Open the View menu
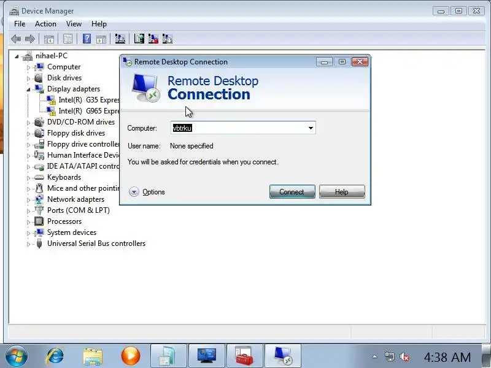The width and height of the screenshot is (491, 368). (x=74, y=24)
